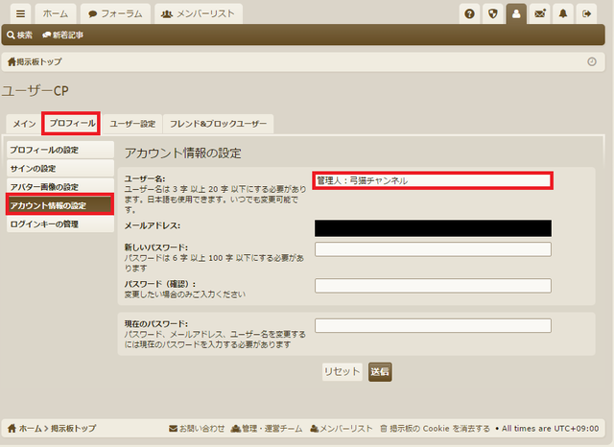Screen dimensions: 614x447
Task: Open ログインキーの管理 in sidebar
Action: pos(60,224)
